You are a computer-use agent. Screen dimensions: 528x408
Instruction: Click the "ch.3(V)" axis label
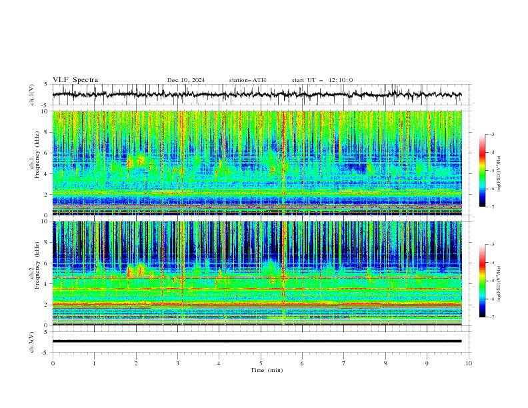[32, 342]
